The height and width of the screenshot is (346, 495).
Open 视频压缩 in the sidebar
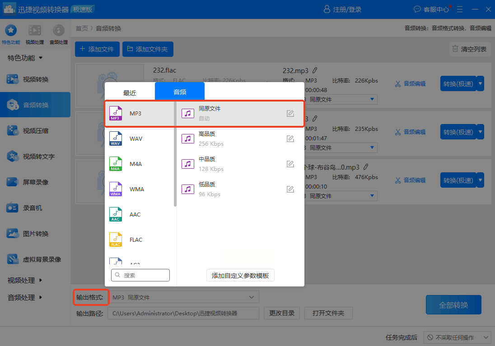35,131
